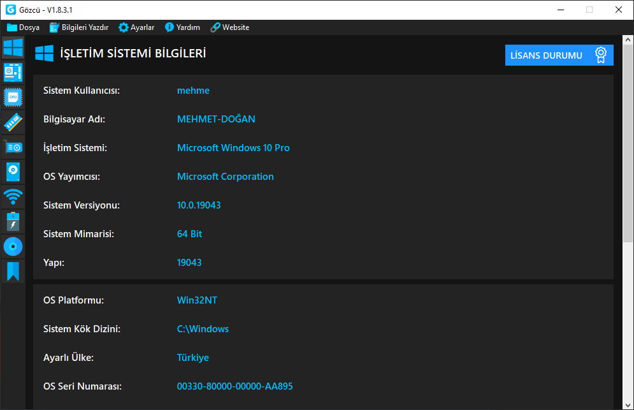The width and height of the screenshot is (634, 410).
Task: Click the bookmark icon in sidebar
Action: [13, 271]
